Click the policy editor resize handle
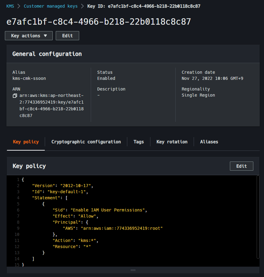 (133, 270)
